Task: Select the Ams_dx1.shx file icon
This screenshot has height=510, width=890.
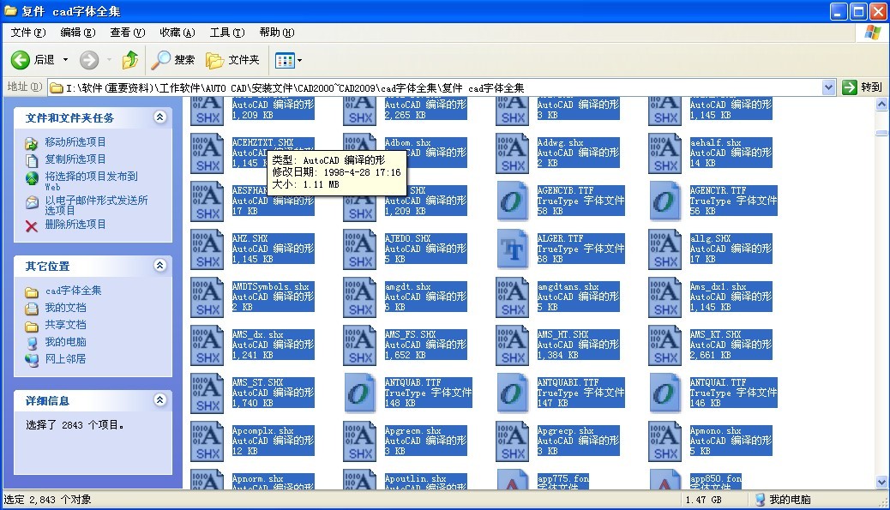Action: [x=664, y=297]
